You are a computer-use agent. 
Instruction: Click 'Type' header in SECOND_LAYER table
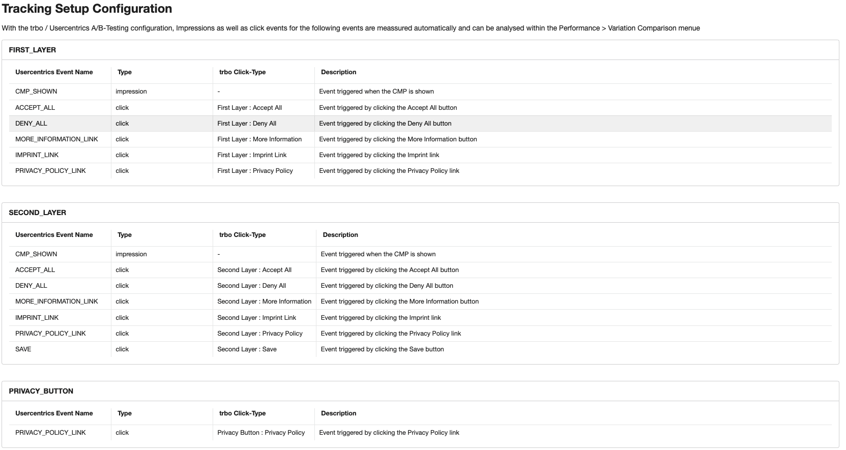[x=125, y=235]
